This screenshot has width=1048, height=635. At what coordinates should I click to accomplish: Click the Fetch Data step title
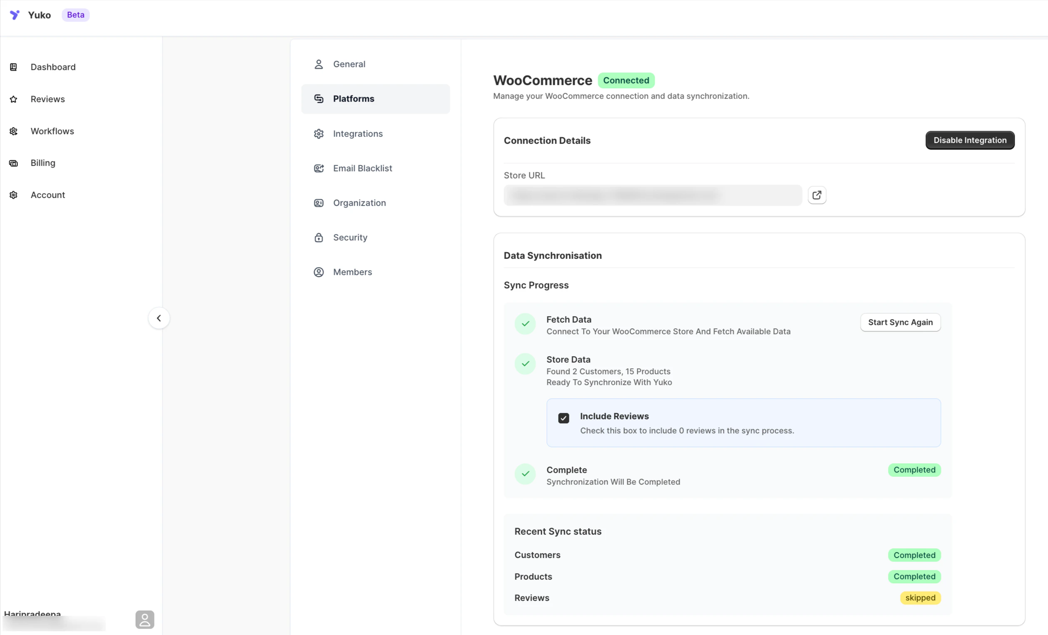569,320
